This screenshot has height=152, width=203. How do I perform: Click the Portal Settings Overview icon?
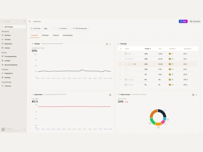tap(2, 86)
